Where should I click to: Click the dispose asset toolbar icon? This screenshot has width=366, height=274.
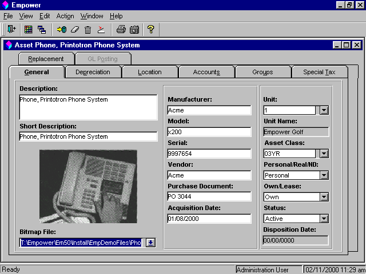tap(101, 30)
